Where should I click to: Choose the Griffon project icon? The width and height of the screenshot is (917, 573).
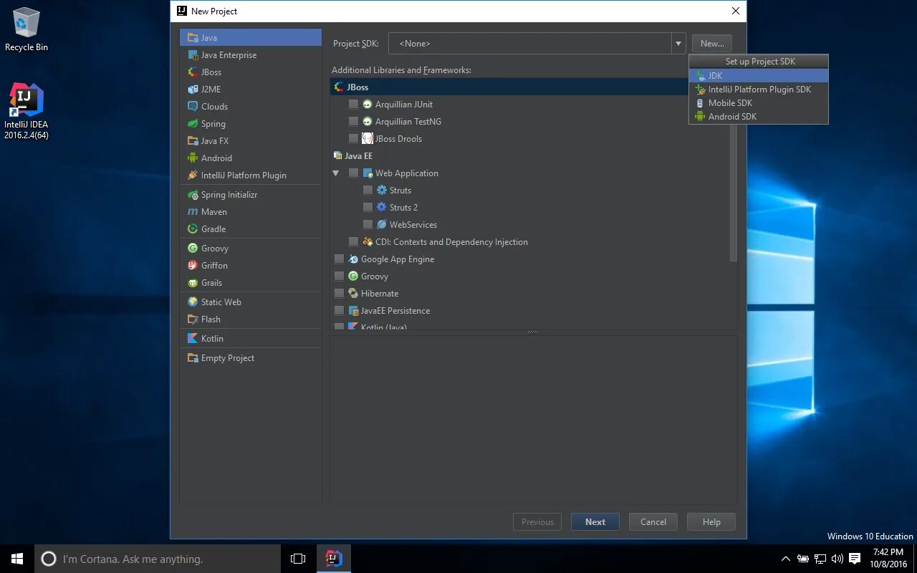click(193, 266)
